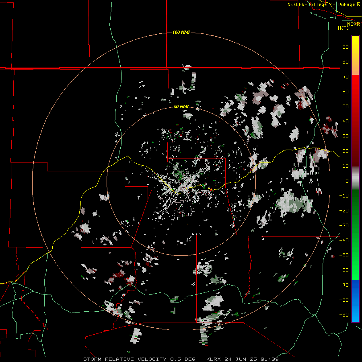Image resolution: width=362 pixels, height=362 pixels.
Task: Click the Storm Relative Velocity KLRX caption
Action: (181, 359)
